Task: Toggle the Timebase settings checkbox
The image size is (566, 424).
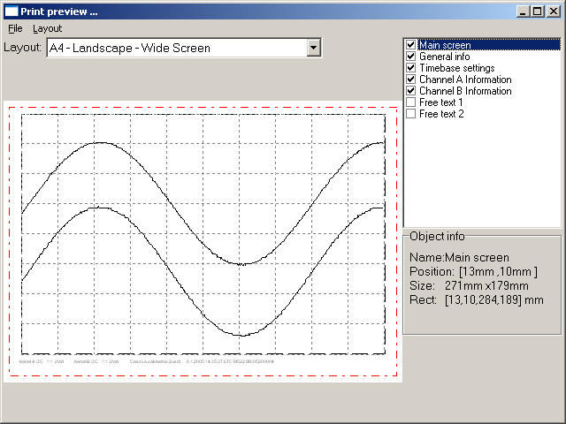Action: [410, 68]
